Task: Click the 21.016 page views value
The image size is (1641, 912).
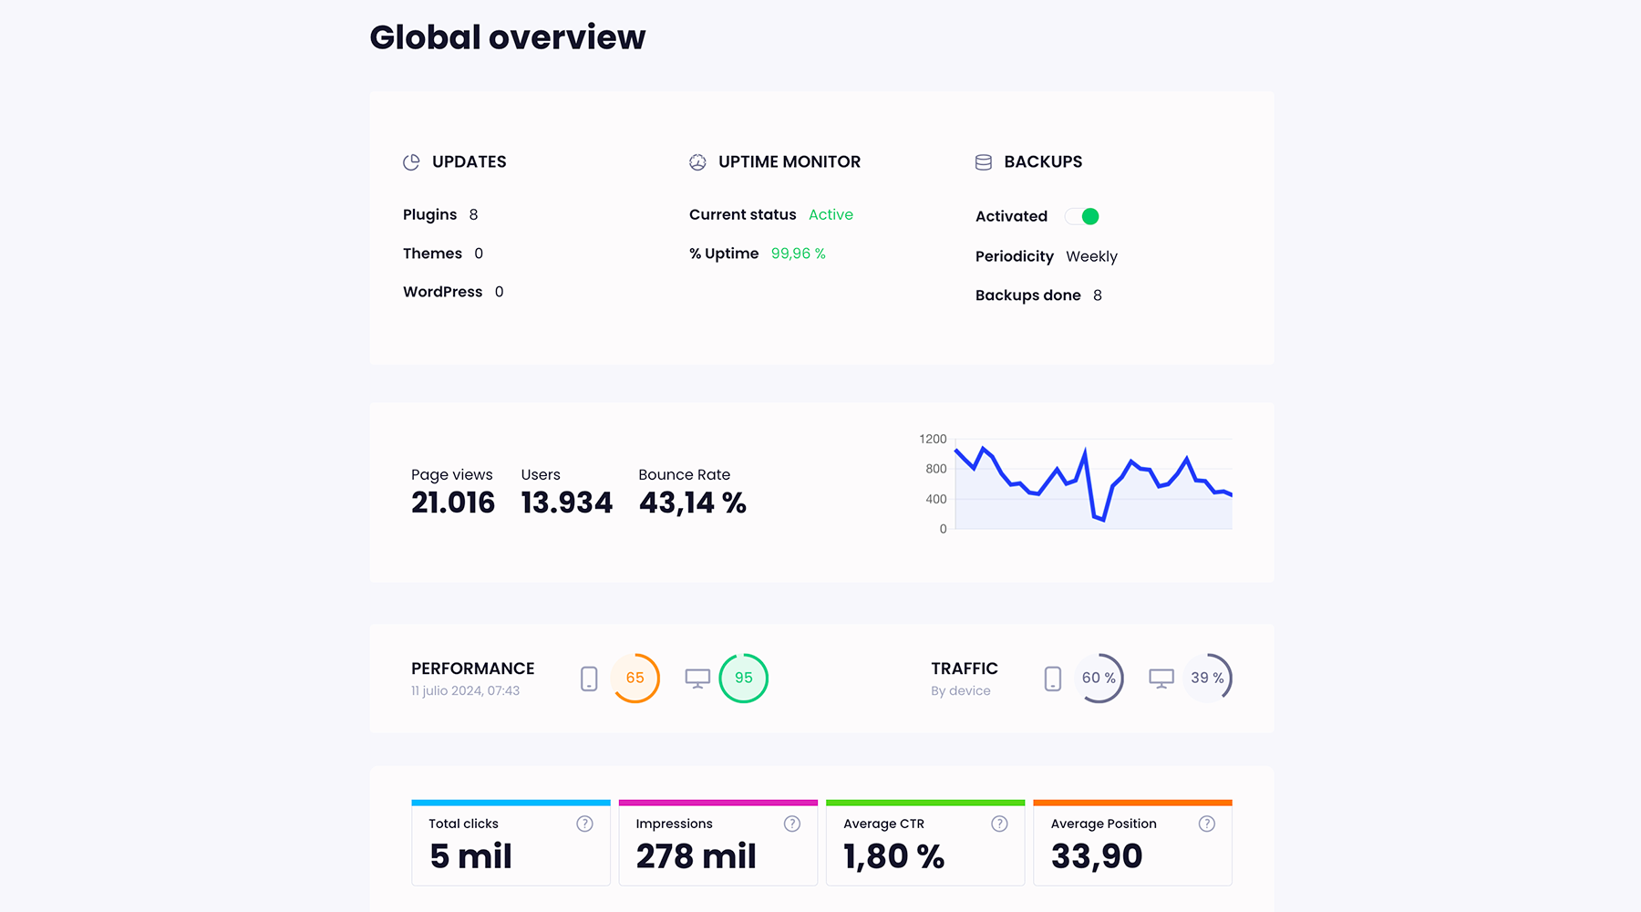Action: pos(453,503)
